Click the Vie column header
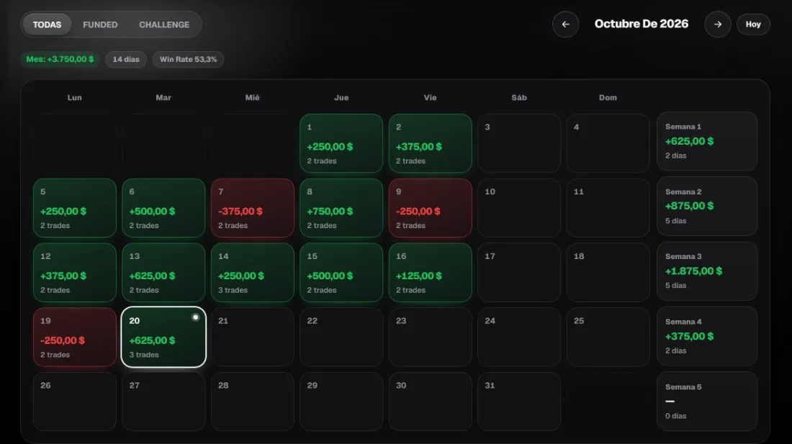This screenshot has width=792, height=444. coord(430,97)
